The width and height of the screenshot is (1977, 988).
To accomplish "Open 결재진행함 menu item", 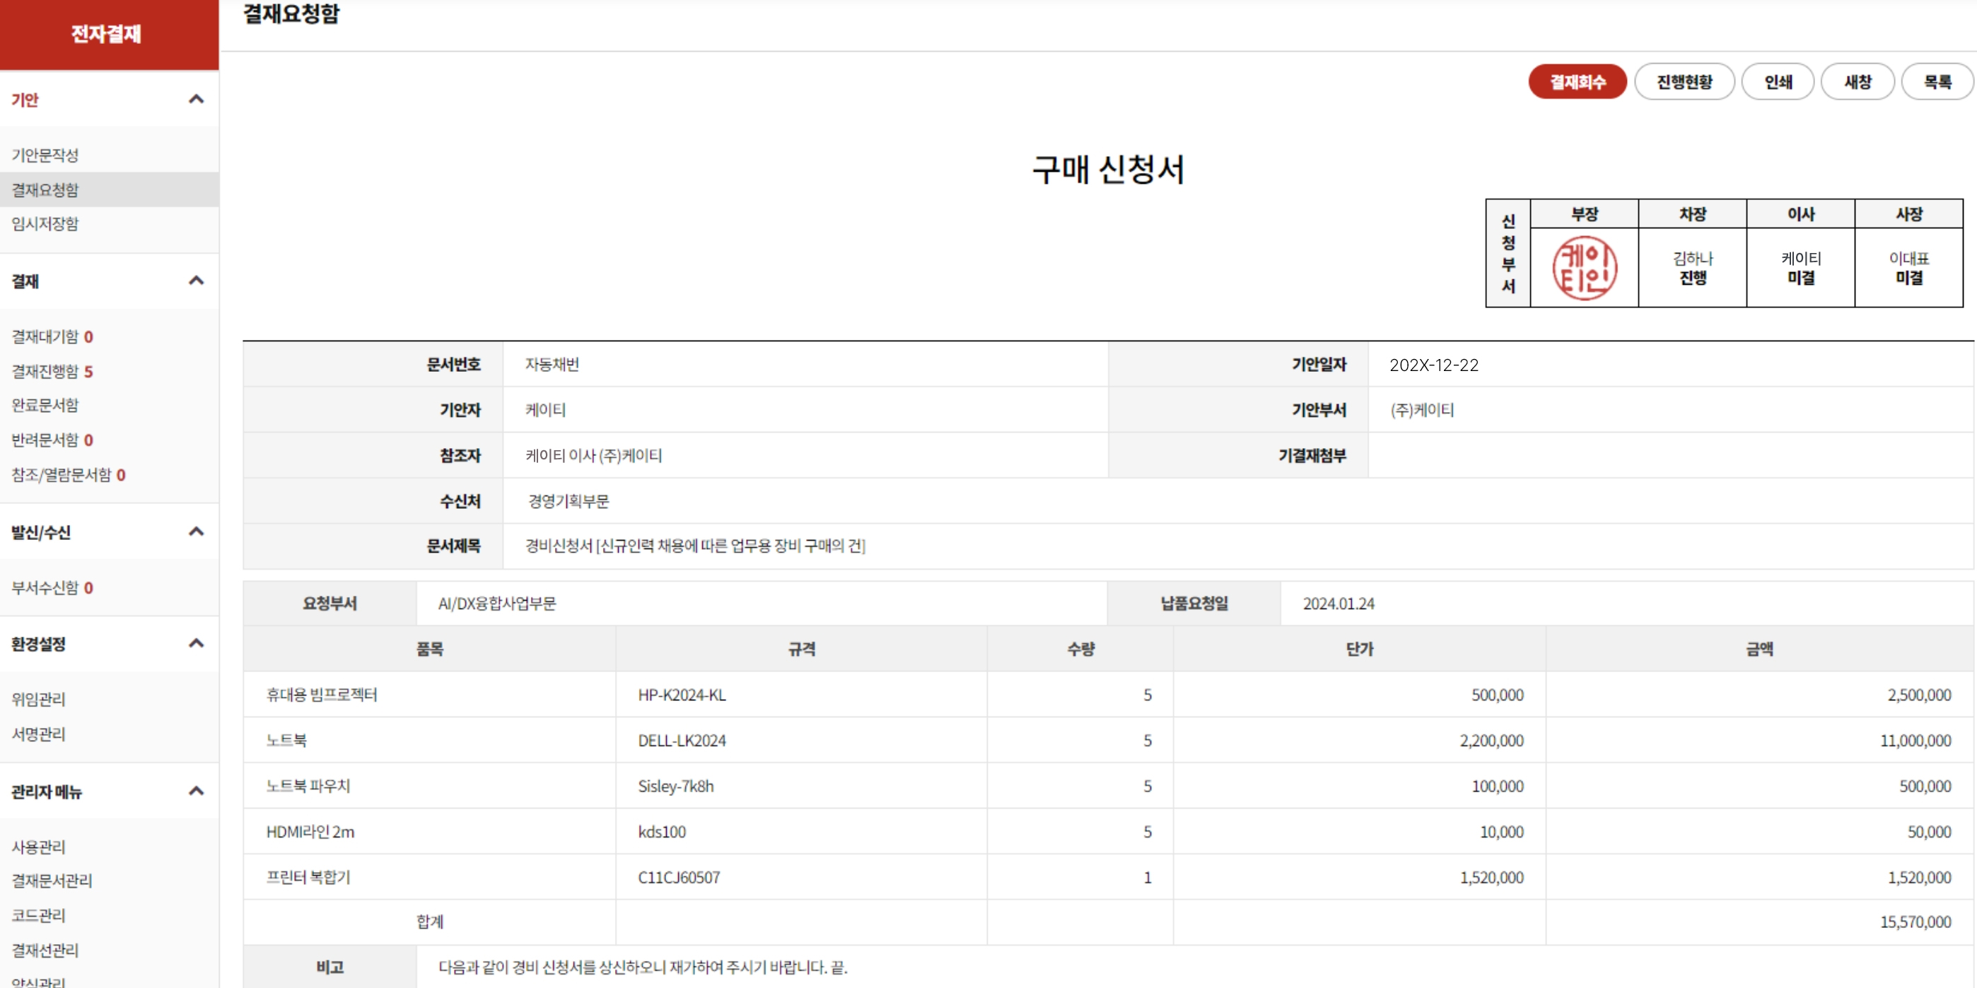I will pos(52,371).
